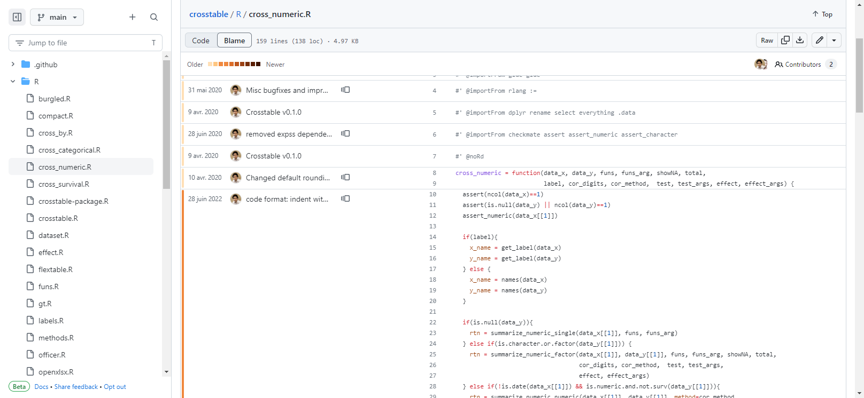The image size is (864, 398).
Task: Switch to the Code view tab
Action: (x=200, y=41)
